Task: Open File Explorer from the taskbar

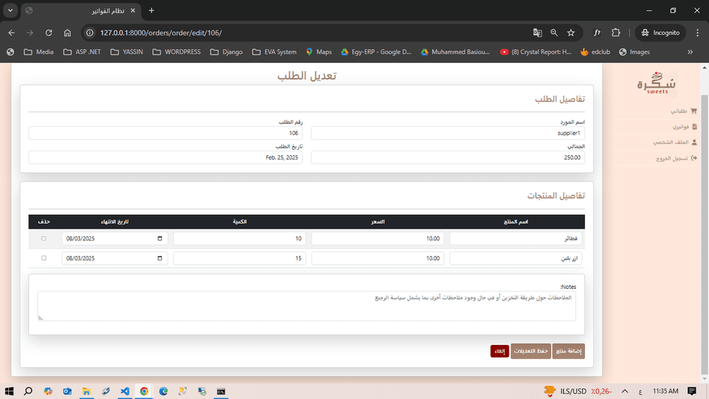Action: (87, 391)
